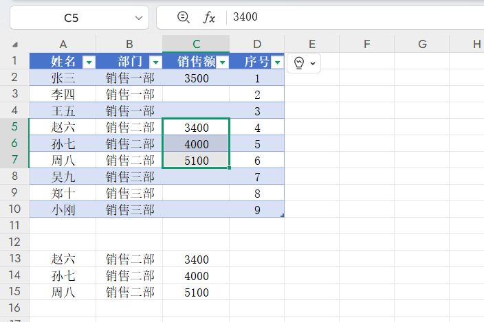This screenshot has height=322, width=484.
Task: Open the 序号 column filter dropdown
Action: pyautogui.click(x=276, y=62)
